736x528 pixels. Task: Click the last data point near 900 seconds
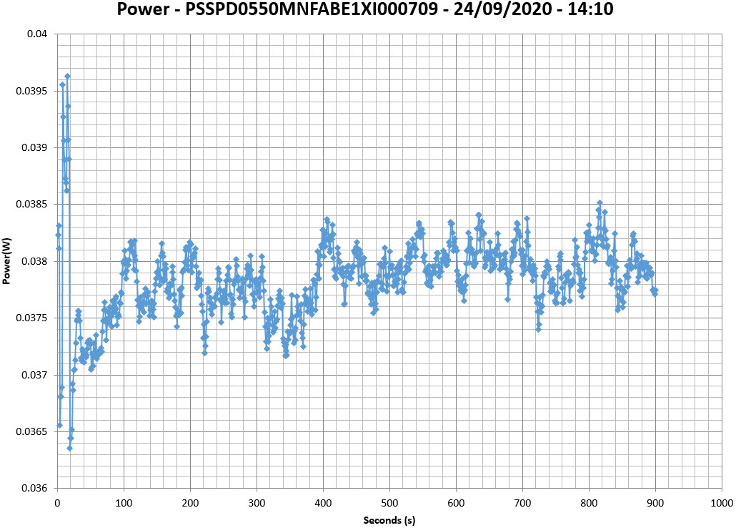[655, 293]
